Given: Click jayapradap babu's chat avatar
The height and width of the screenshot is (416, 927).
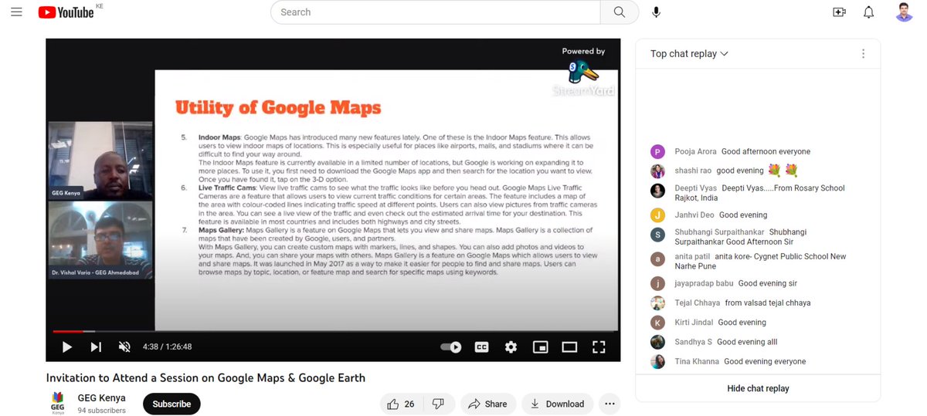Looking at the screenshot, I should [657, 284].
